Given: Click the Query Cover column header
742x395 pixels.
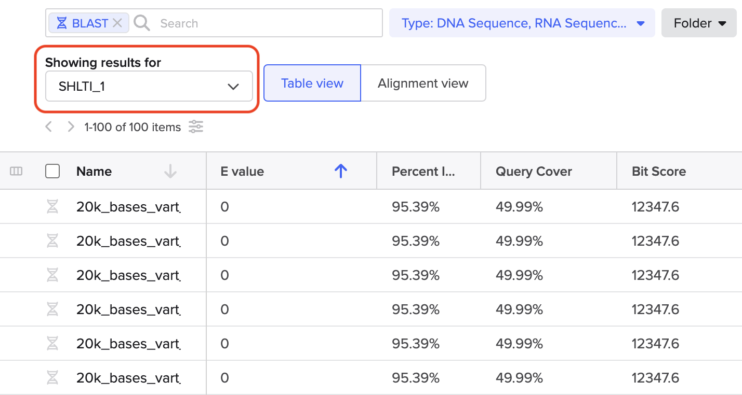Looking at the screenshot, I should tap(534, 172).
